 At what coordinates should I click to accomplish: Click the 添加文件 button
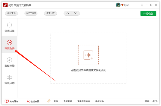(x=11, y=13)
